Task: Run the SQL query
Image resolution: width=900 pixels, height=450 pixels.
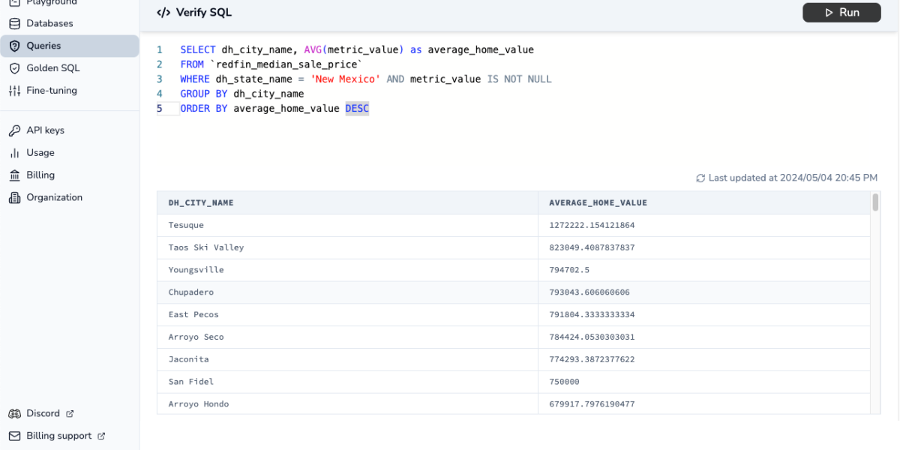Action: (x=841, y=12)
